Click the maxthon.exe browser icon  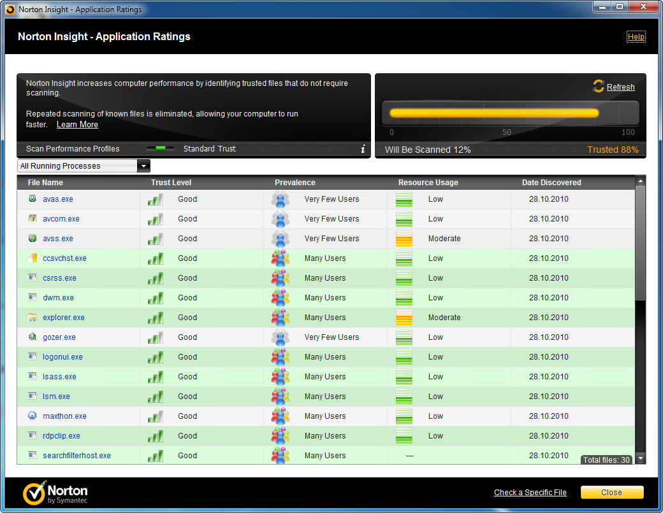[x=33, y=416]
